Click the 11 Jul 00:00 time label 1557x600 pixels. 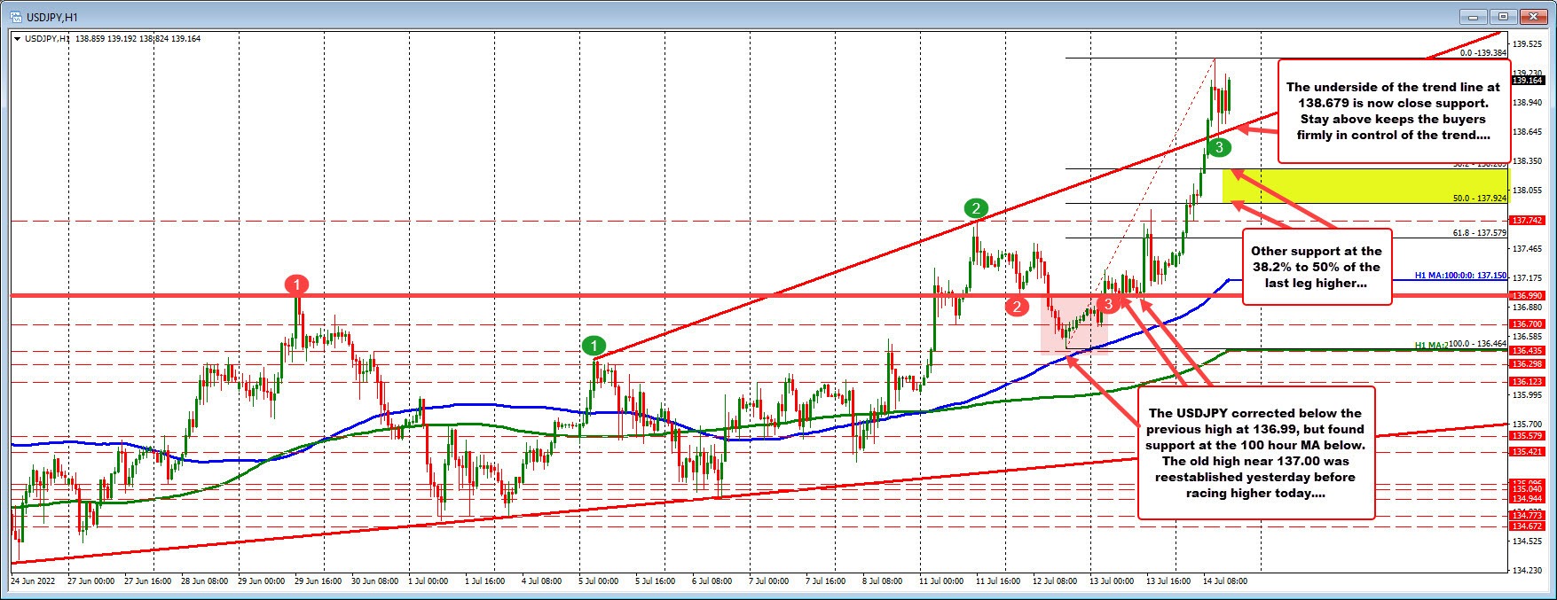[x=941, y=581]
